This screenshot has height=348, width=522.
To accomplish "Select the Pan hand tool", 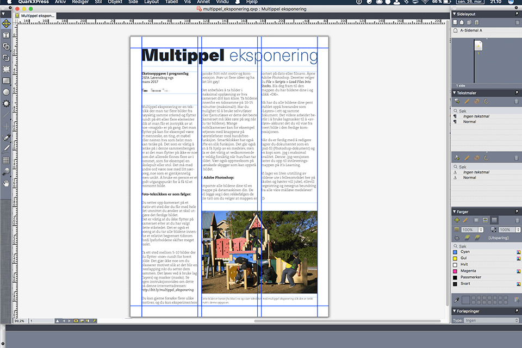I will [x=6, y=183].
